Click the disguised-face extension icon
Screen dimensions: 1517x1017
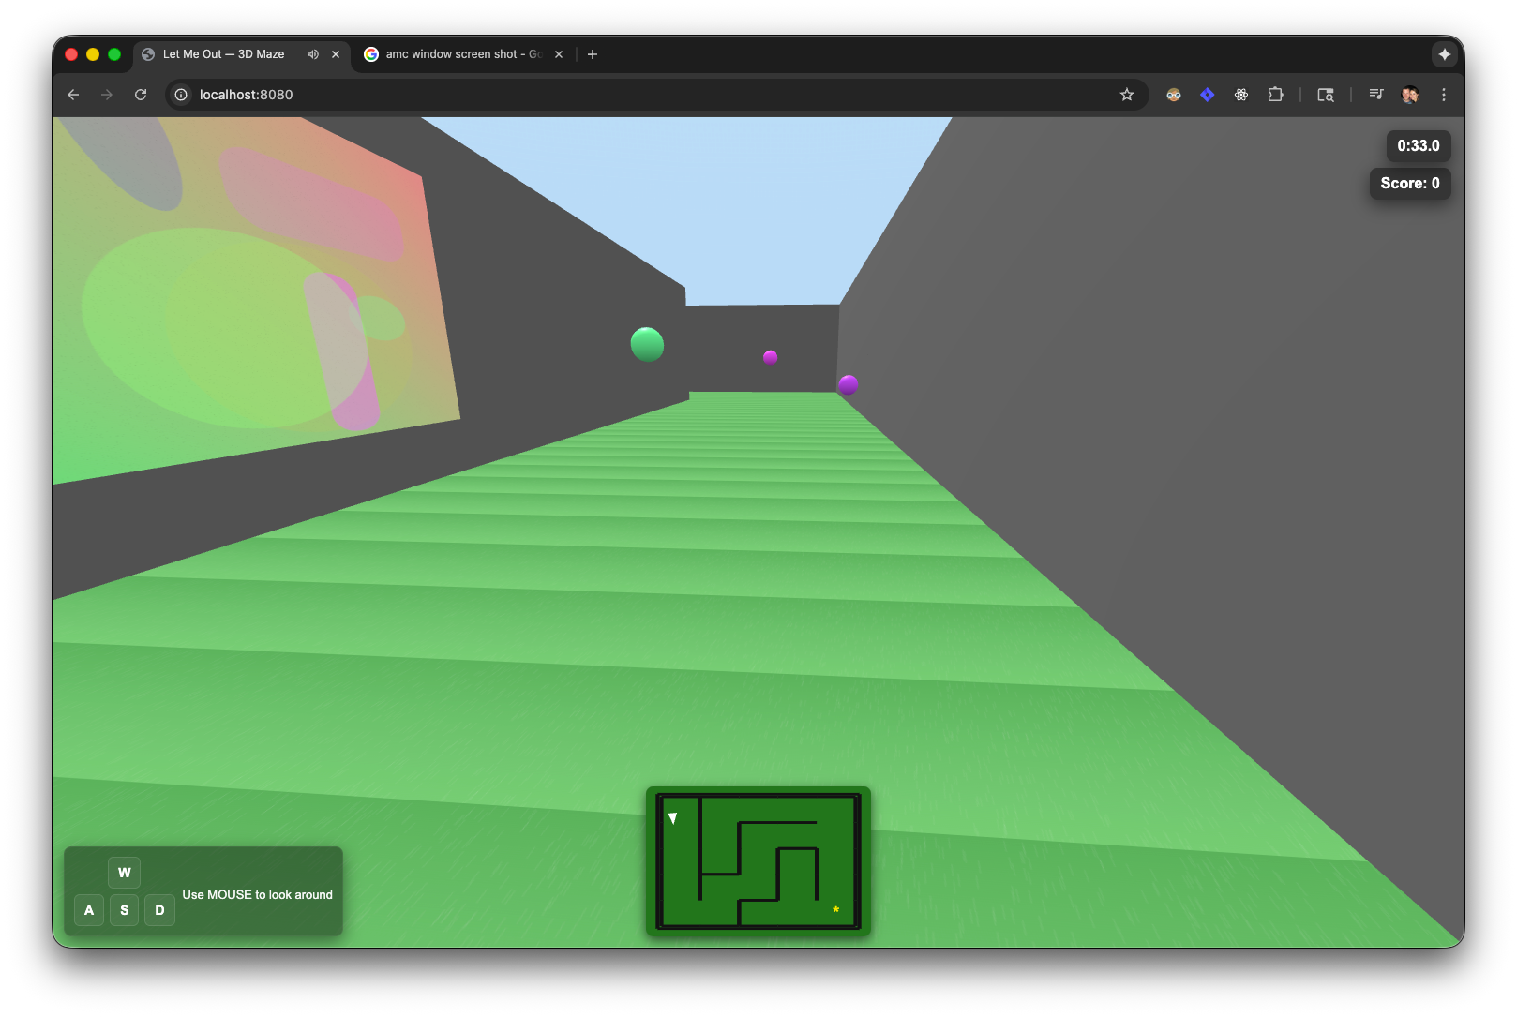(x=1173, y=95)
